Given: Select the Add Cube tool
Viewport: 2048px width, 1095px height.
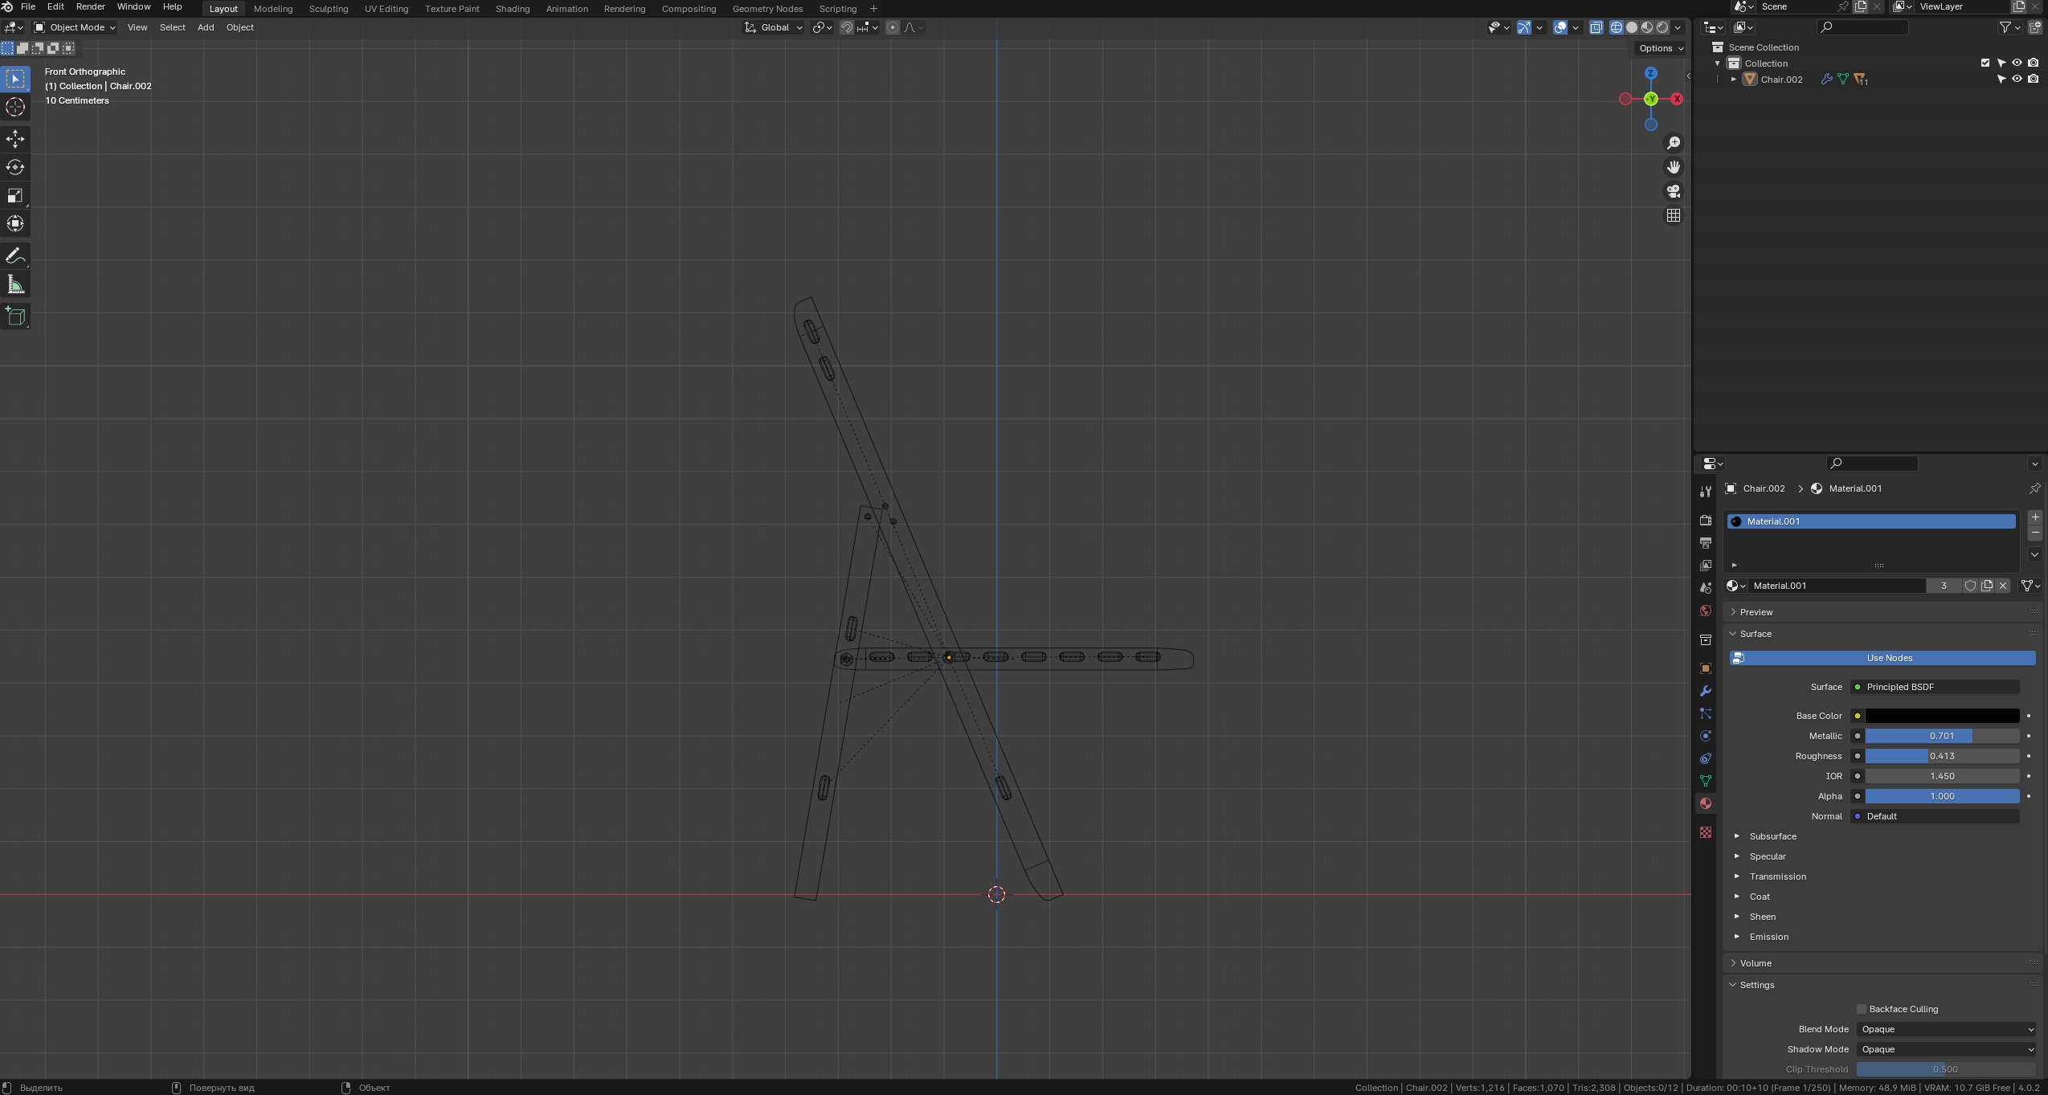Looking at the screenshot, I should click(x=15, y=317).
